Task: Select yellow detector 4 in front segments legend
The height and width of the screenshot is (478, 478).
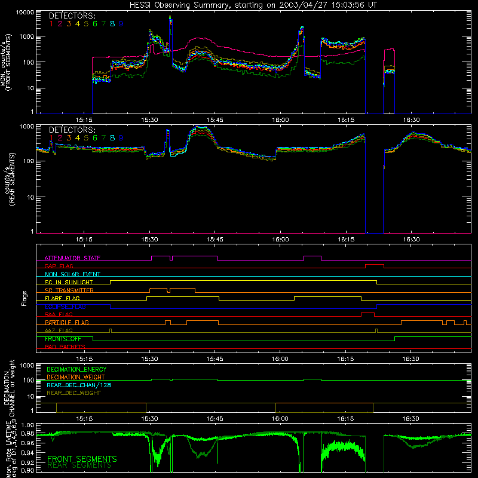Action: point(78,24)
